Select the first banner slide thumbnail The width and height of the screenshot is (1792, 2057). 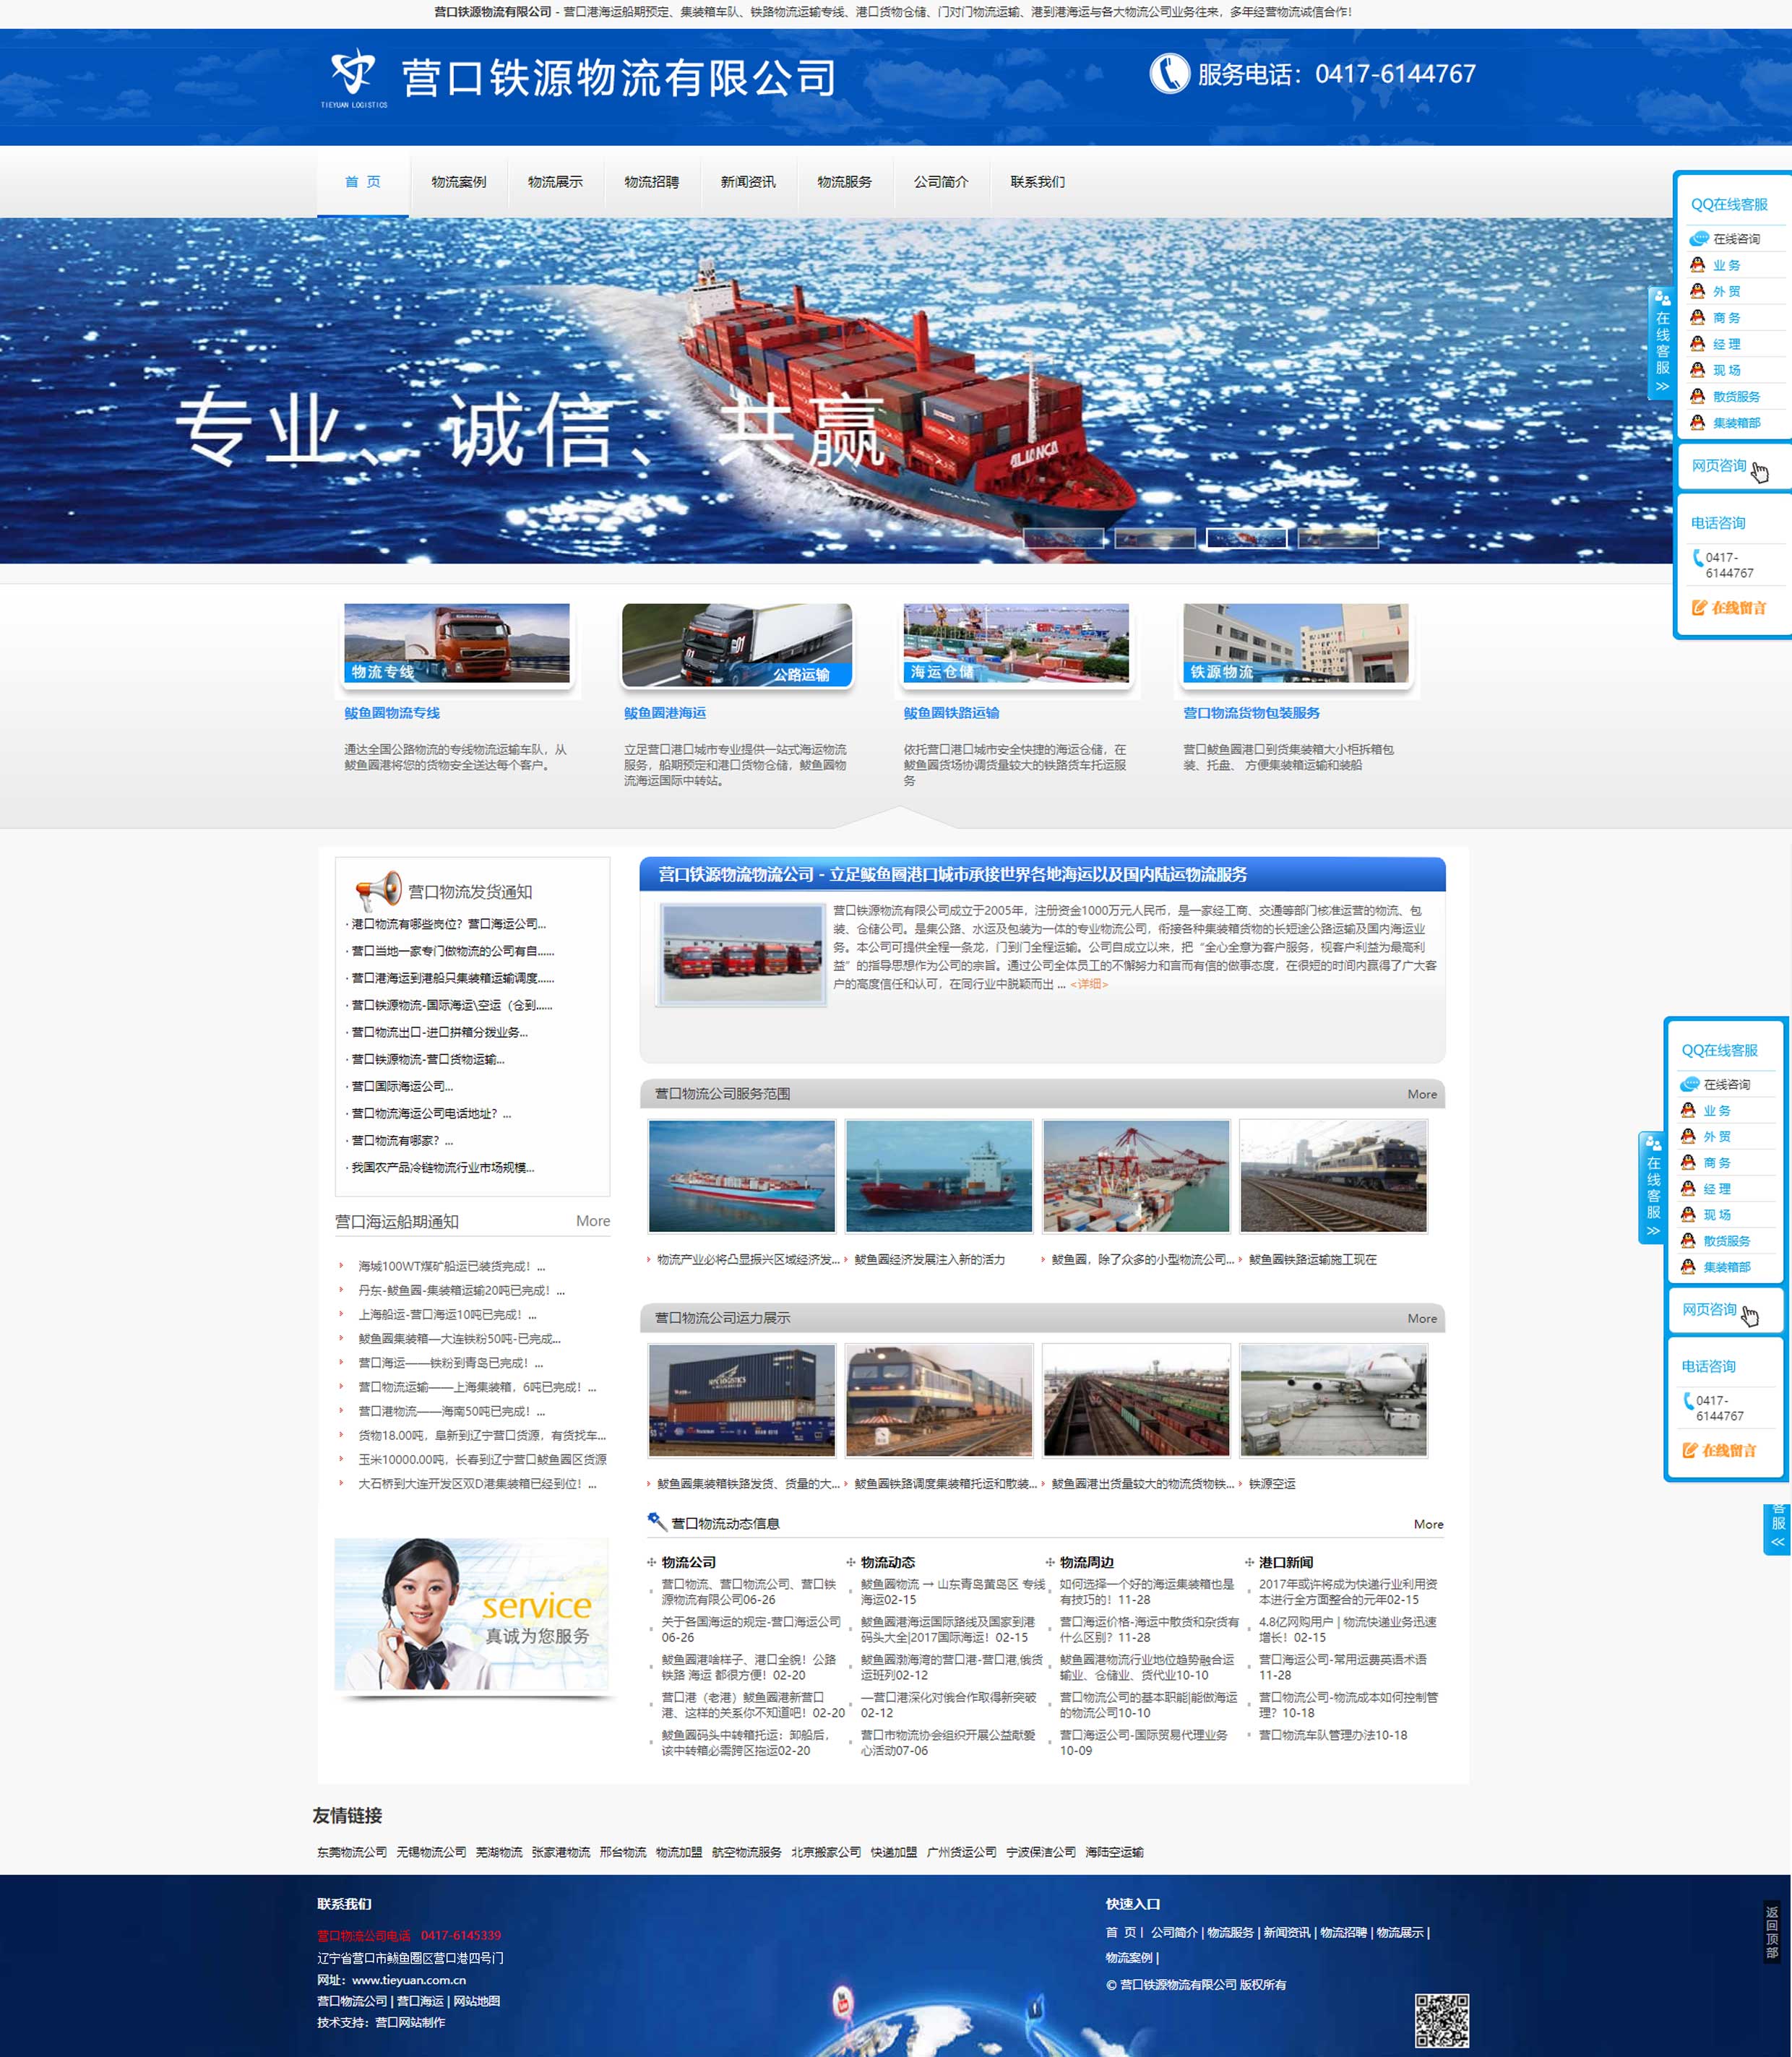(x=1063, y=538)
